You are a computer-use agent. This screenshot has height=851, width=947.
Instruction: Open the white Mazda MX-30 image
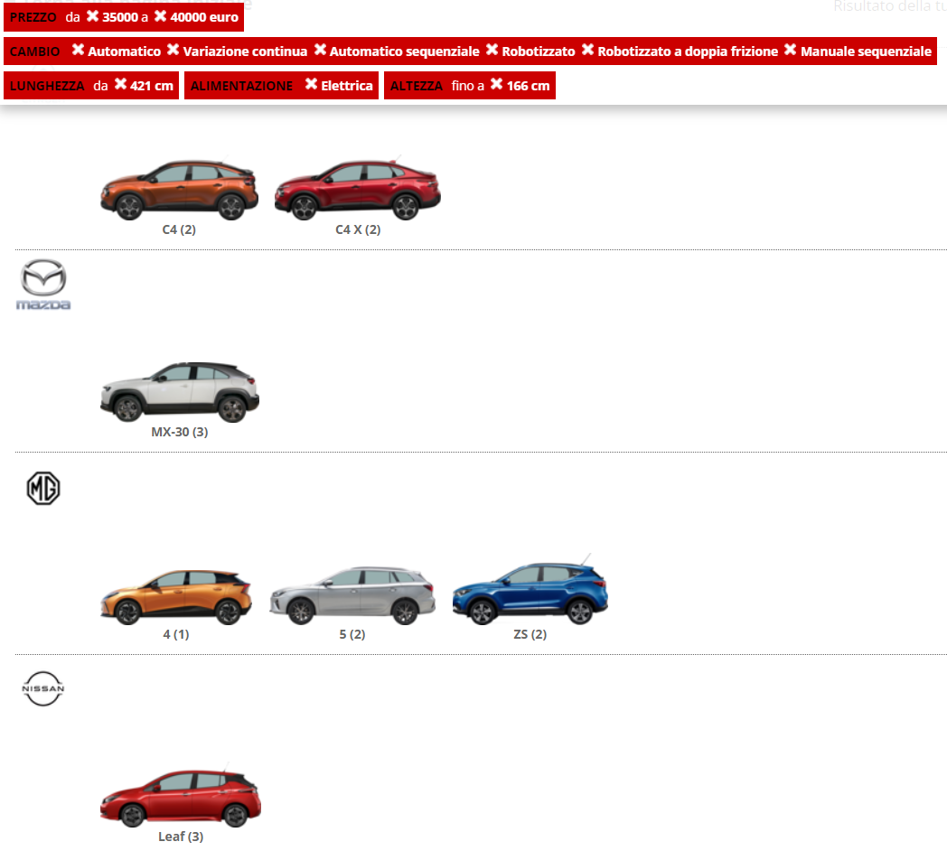click(180, 391)
